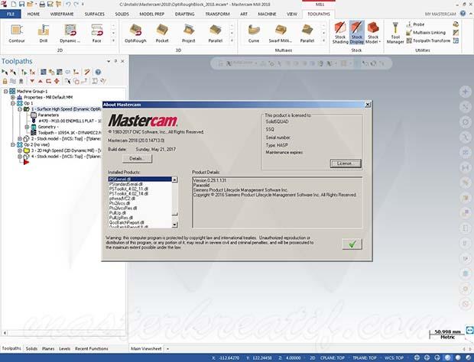Open Toolpath Transform utility
Image resolution: width=474 pixels, height=362 pixels.
click(x=428, y=40)
